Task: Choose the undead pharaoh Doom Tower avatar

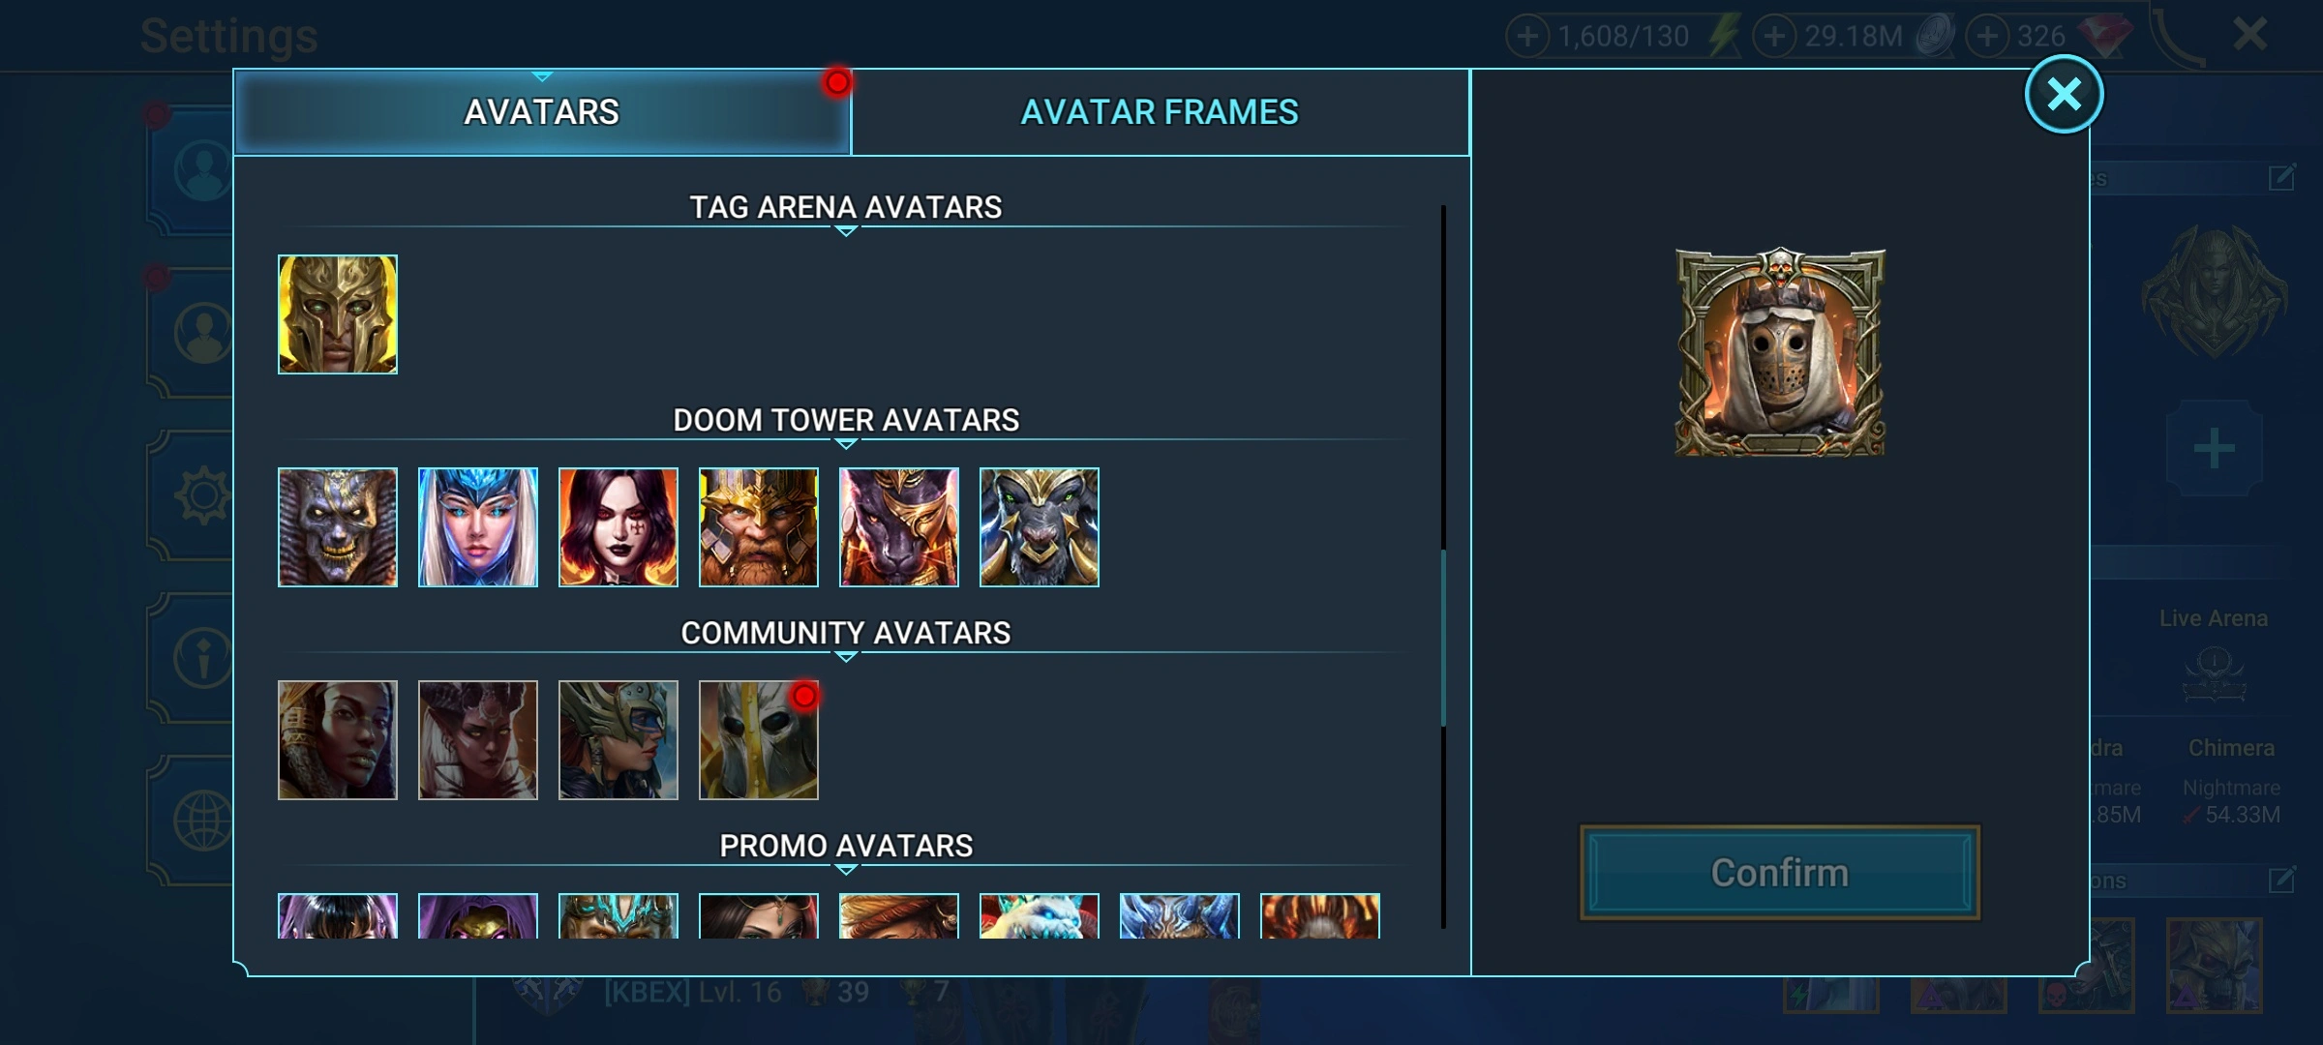Action: click(337, 527)
